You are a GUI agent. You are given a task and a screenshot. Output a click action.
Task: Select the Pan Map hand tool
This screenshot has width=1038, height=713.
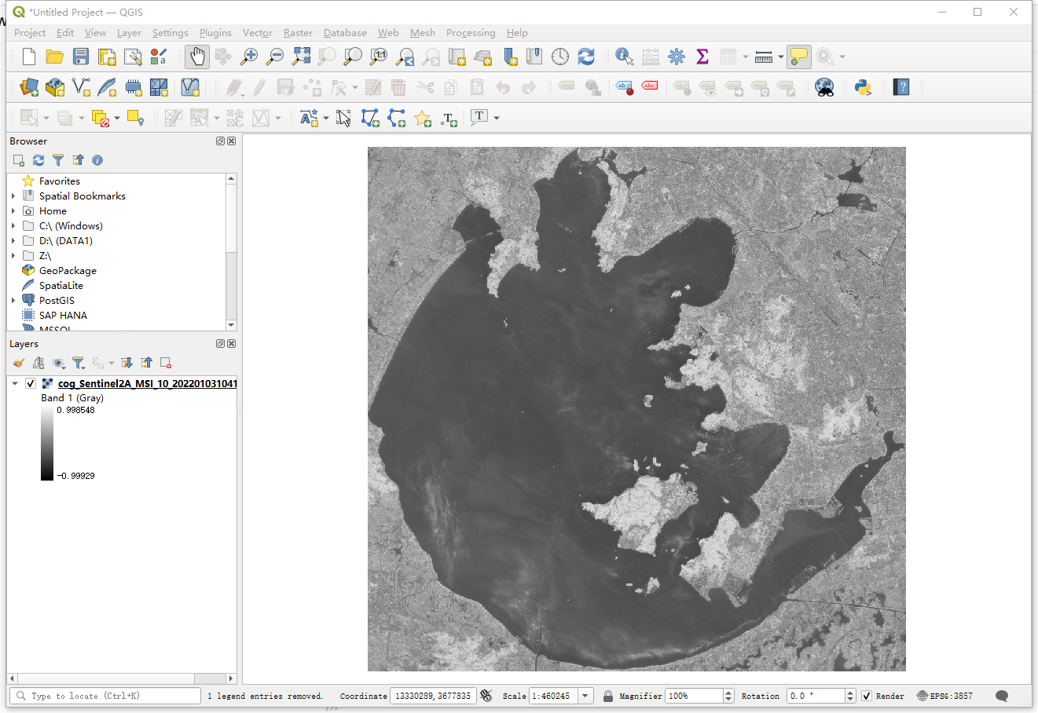click(x=196, y=57)
